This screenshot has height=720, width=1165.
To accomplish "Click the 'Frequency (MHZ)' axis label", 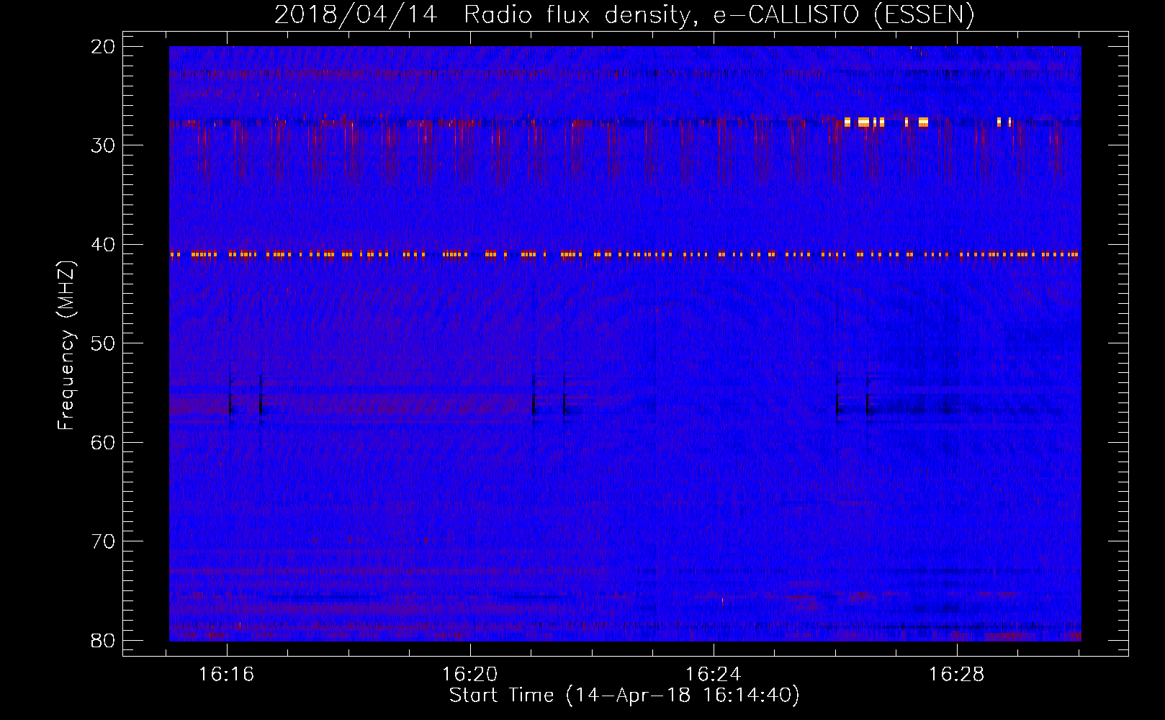I will point(66,346).
